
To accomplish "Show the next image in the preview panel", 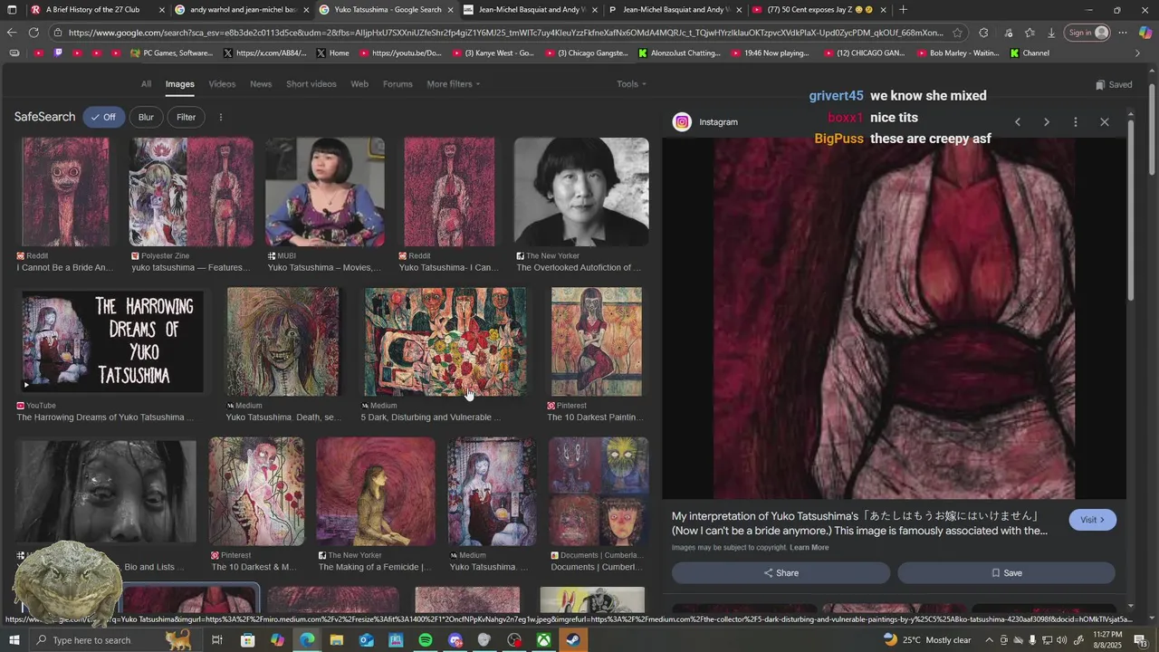I will click(x=1047, y=121).
